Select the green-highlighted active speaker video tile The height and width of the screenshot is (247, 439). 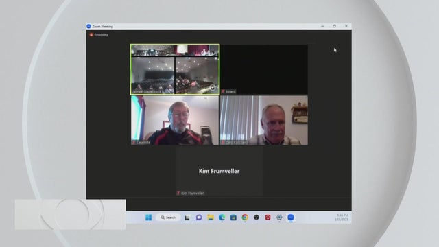pyautogui.click(x=175, y=69)
